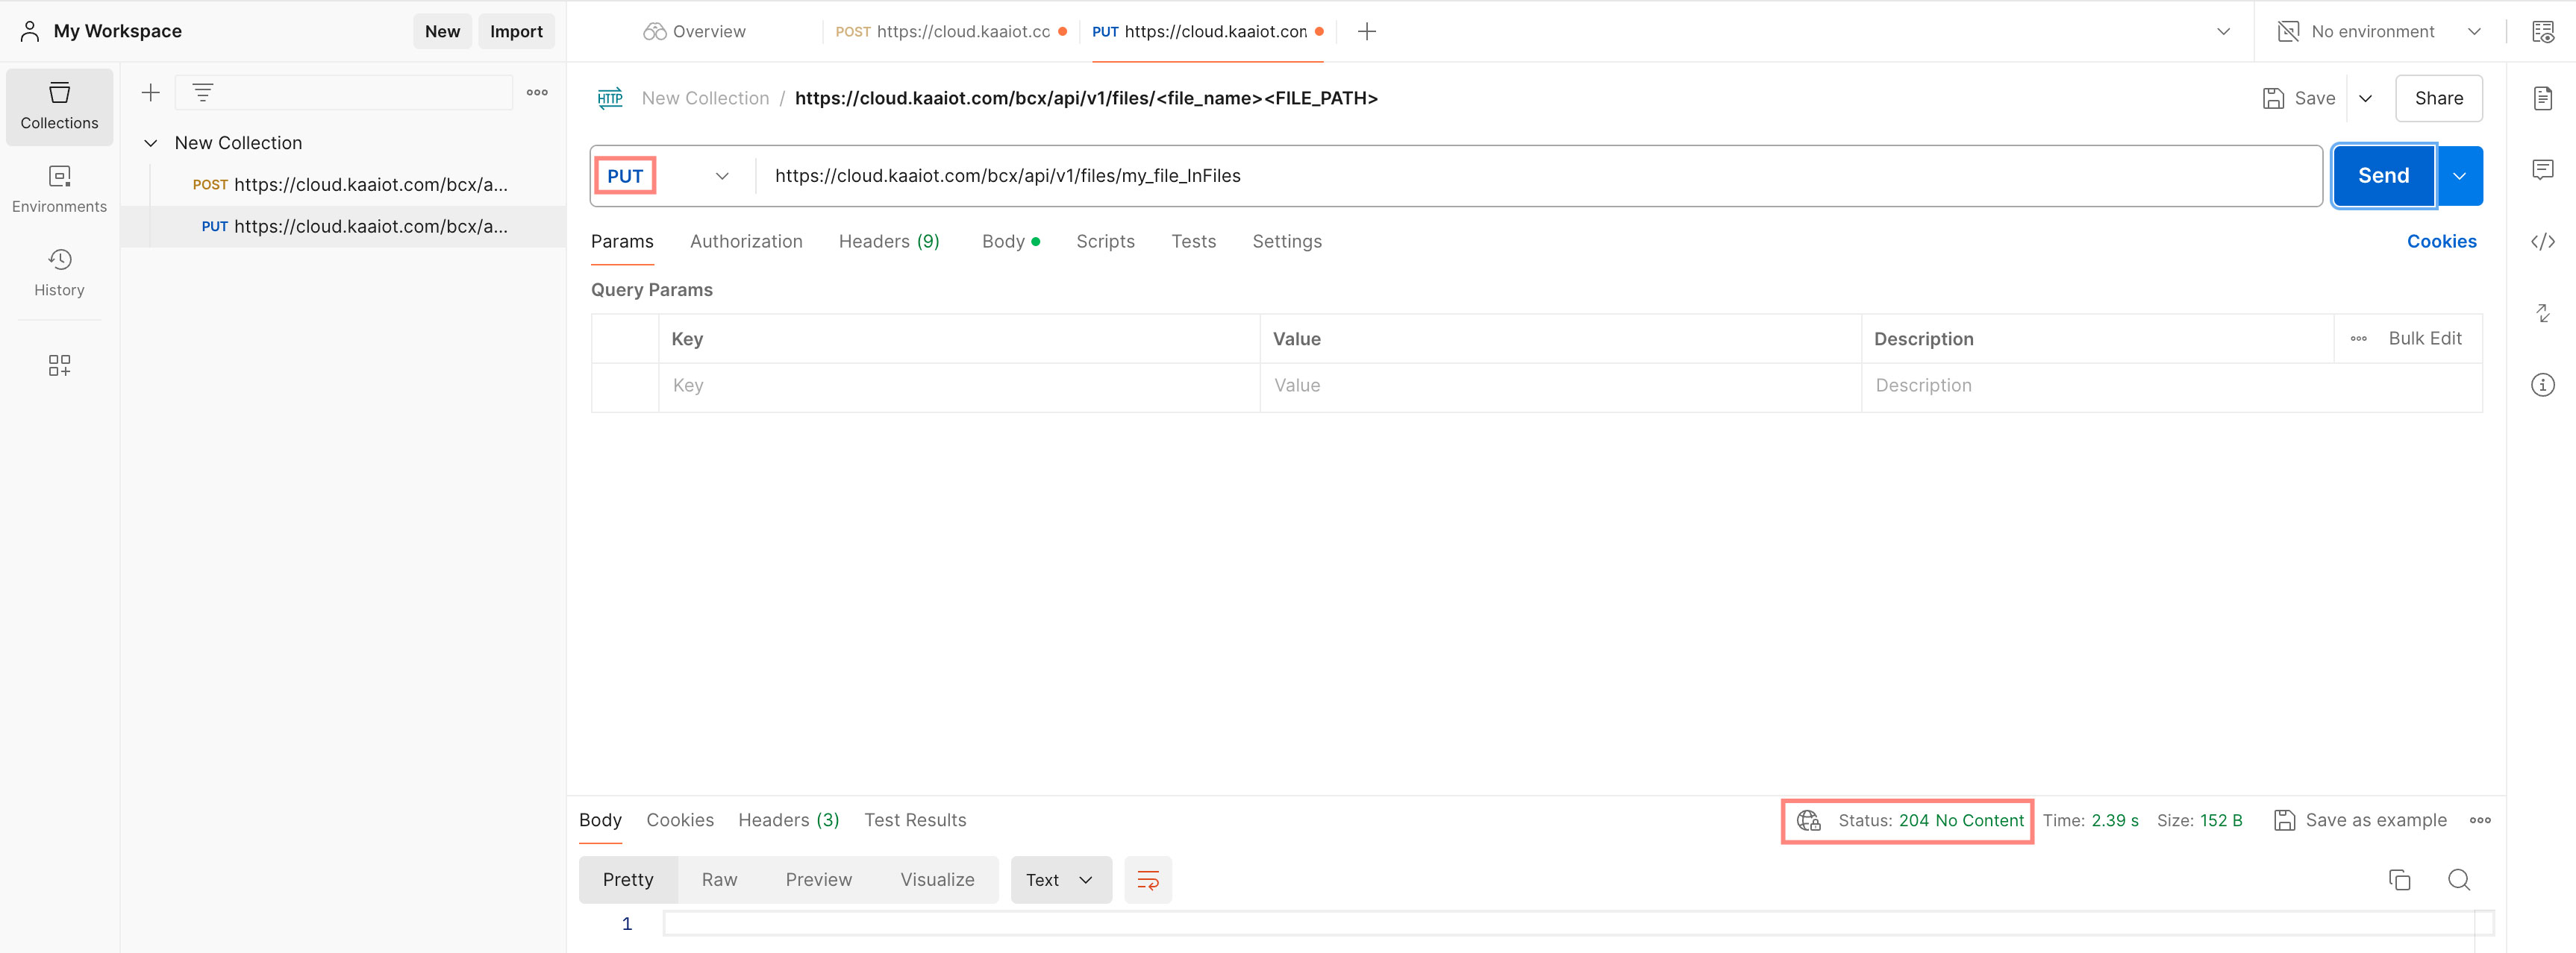Click the Import button
The image size is (2576, 953).
[516, 31]
